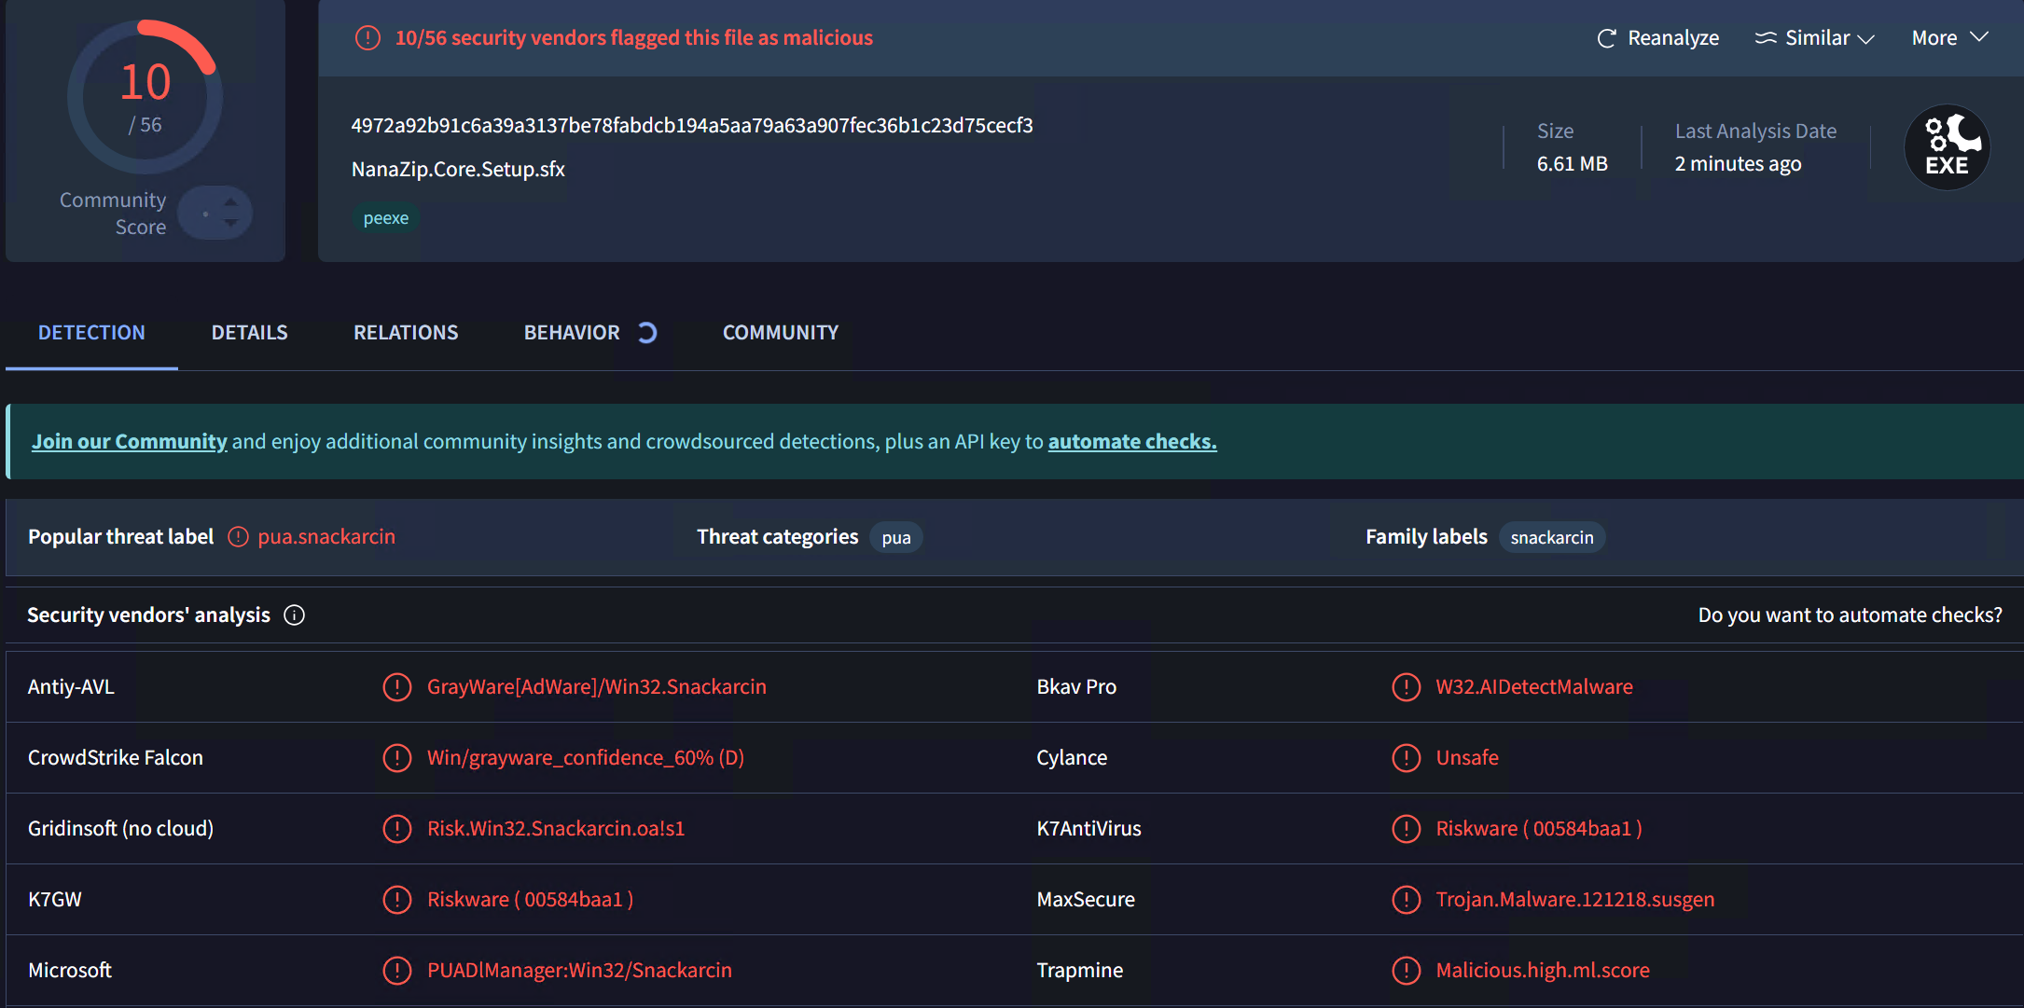Click alert icon beside Bkav Pro result
Viewport: 2024px width, 1008px height.
click(1406, 687)
